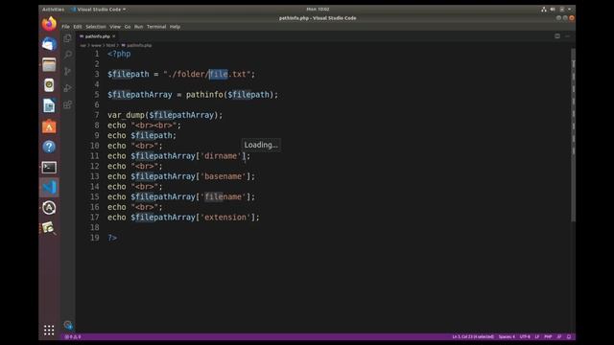Open the Terminal from the dock
Image resolution: width=614 pixels, height=345 pixels.
49,168
